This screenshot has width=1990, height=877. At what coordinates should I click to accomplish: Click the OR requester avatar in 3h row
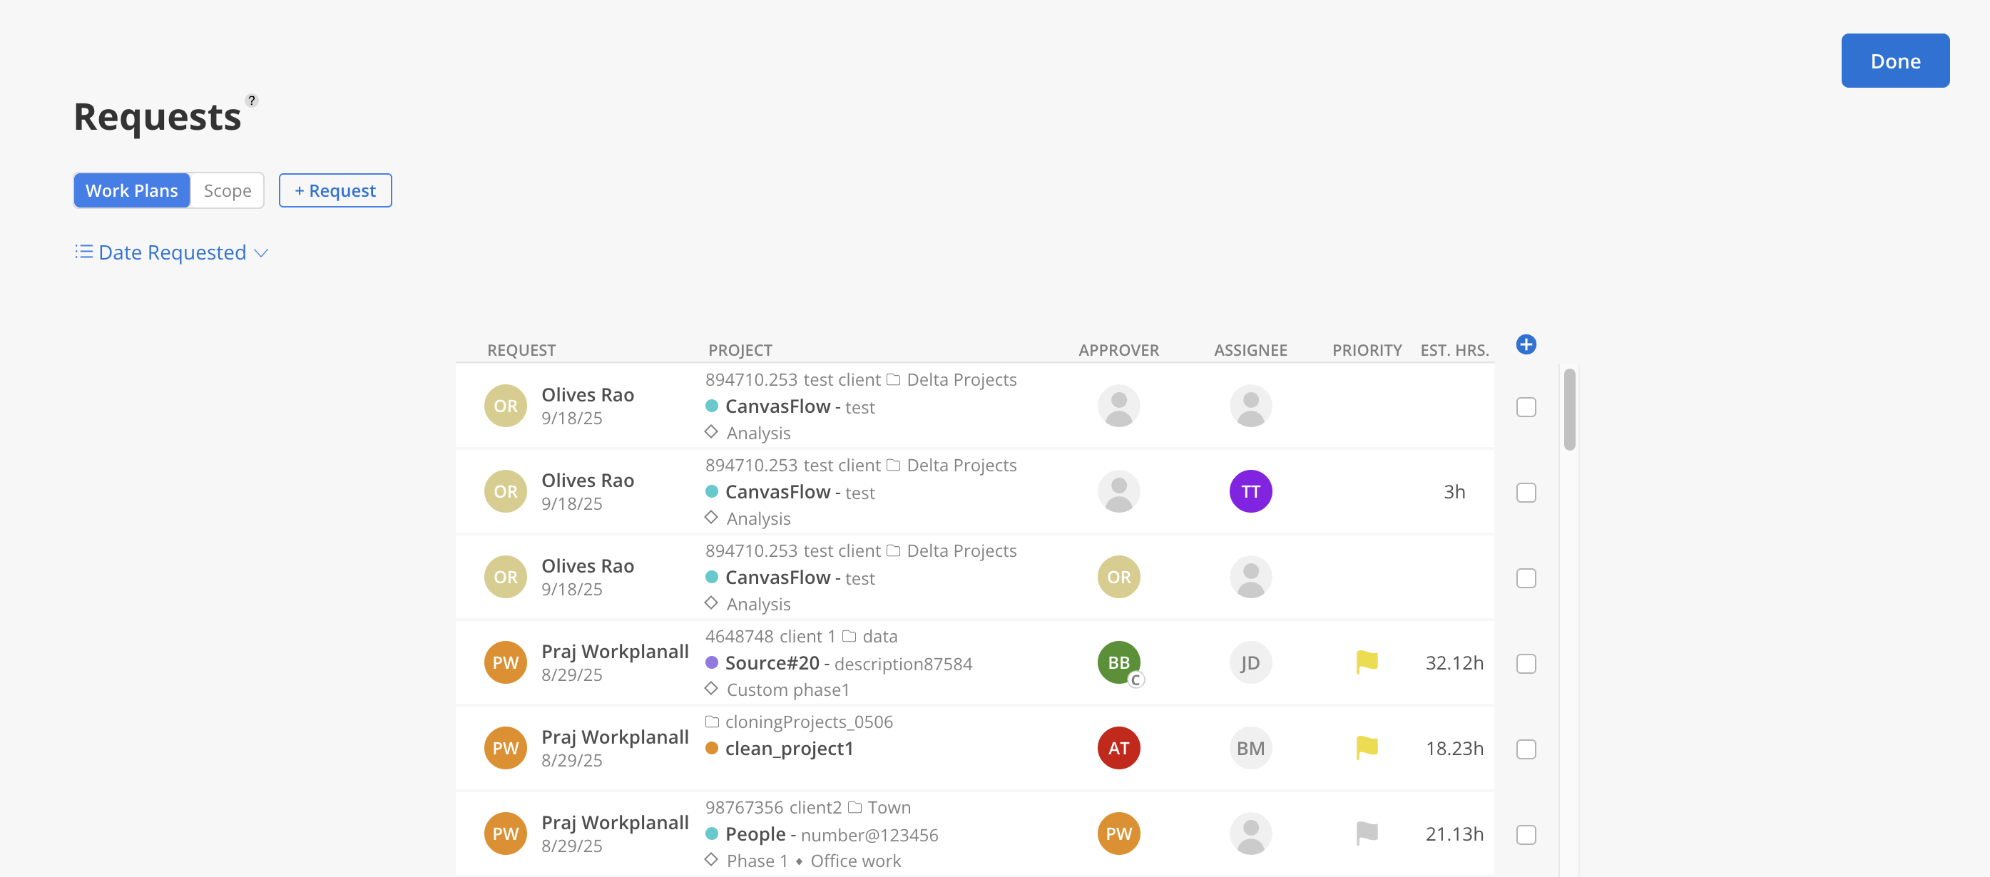point(505,492)
